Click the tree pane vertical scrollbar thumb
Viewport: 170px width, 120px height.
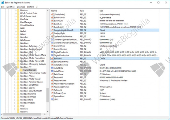click(48, 95)
